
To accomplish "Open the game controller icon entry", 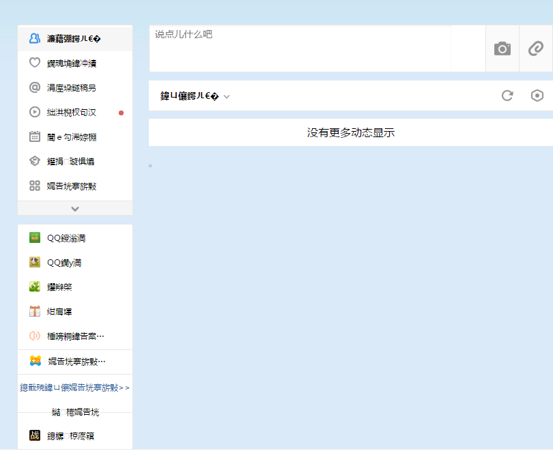I will click(75, 362).
